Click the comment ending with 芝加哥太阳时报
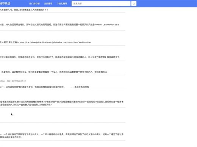The height and width of the screenshot is (147, 197). tap(44, 87)
